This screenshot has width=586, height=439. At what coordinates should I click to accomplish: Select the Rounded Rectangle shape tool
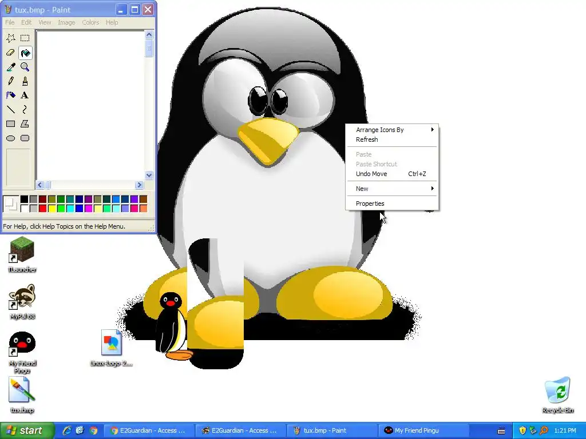[25, 138]
